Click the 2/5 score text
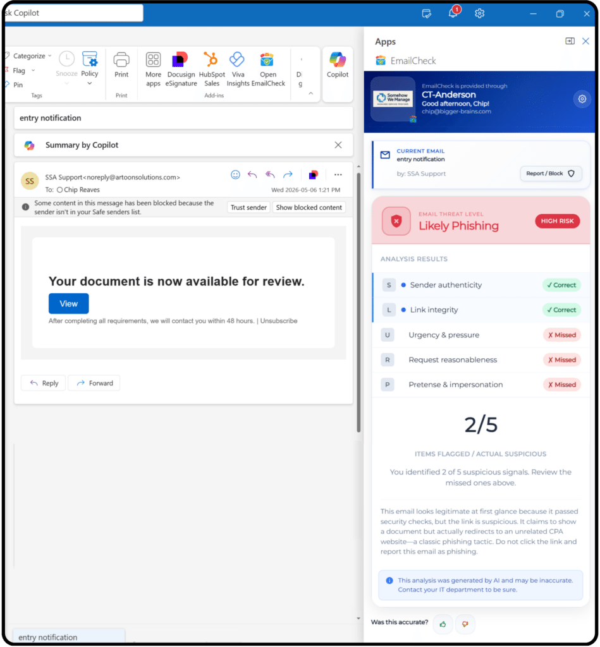 pos(481,425)
